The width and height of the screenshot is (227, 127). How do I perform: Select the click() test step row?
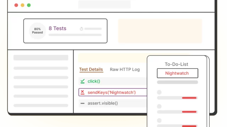click(x=113, y=81)
